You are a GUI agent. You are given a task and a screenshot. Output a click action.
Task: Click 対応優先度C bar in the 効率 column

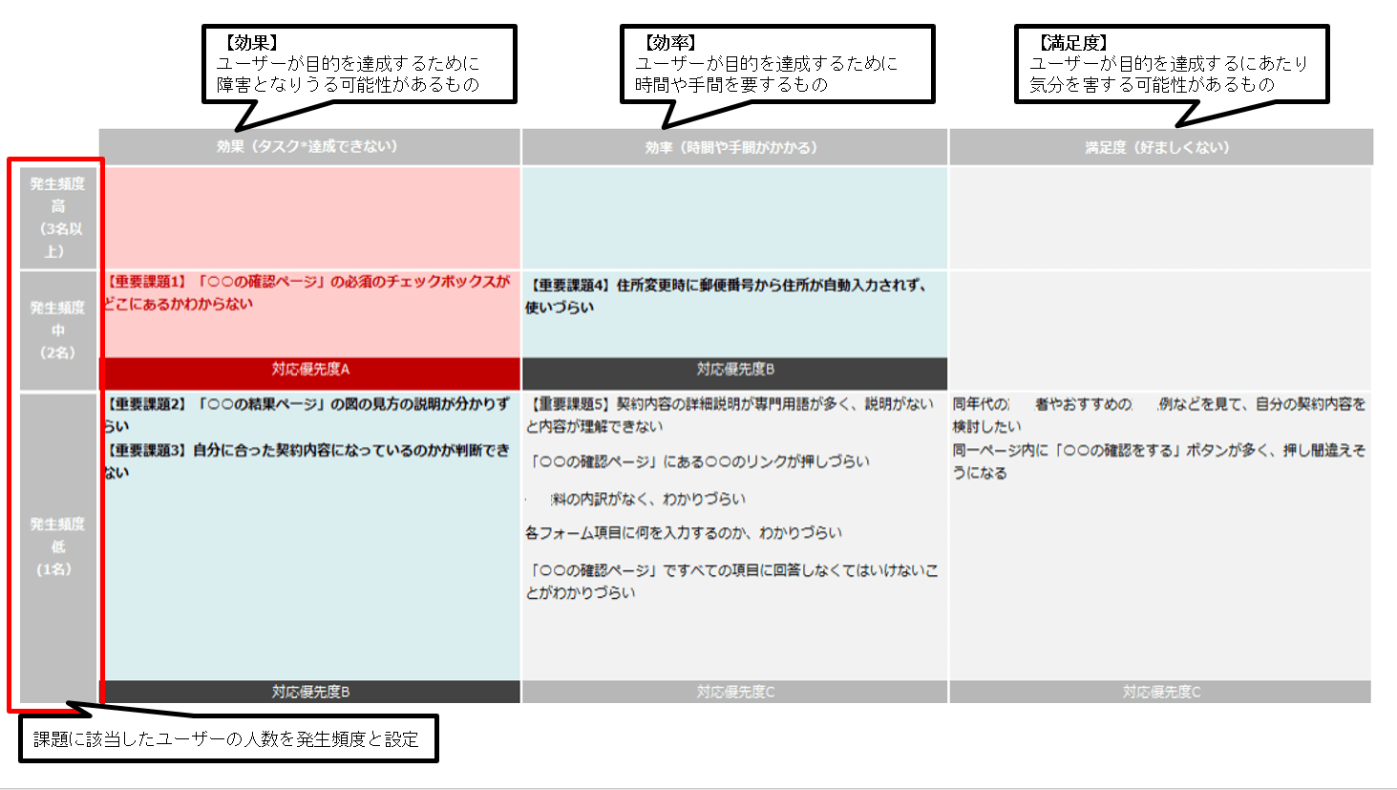pyautogui.click(x=734, y=692)
